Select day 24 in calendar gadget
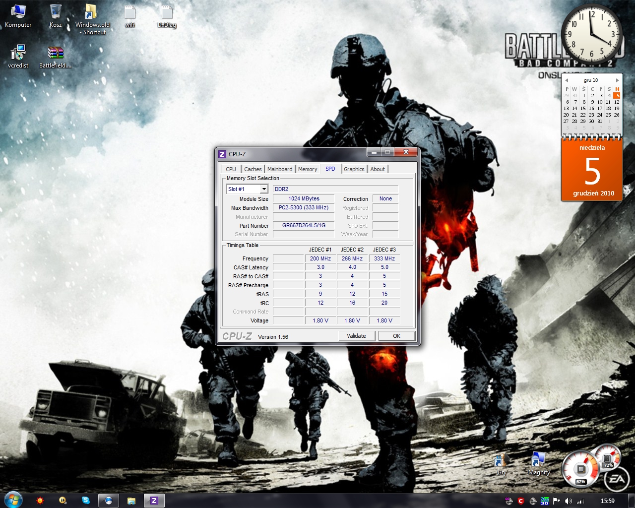 click(600, 115)
